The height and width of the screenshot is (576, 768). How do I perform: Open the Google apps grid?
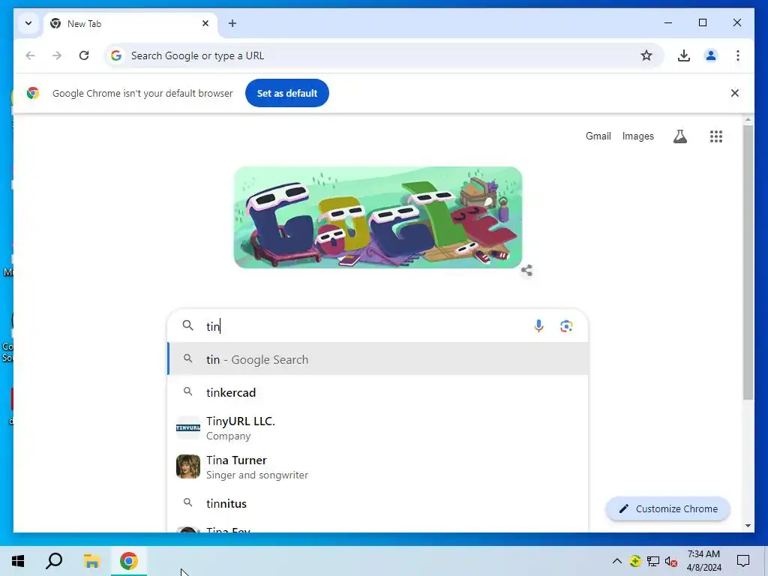click(x=716, y=136)
